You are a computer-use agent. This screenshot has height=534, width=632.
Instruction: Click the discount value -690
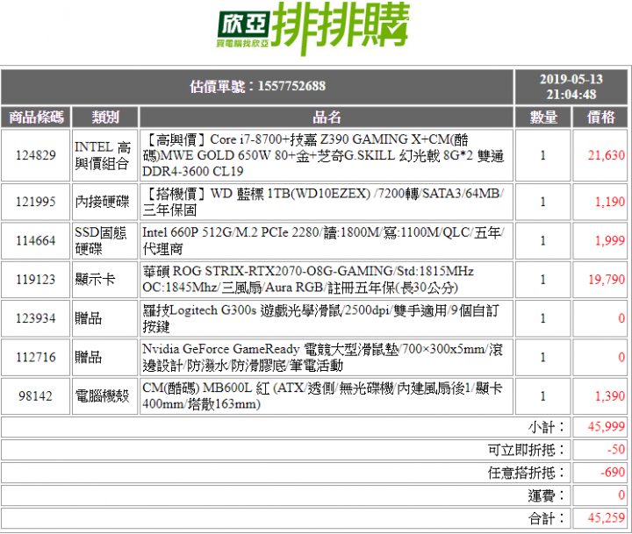point(613,472)
